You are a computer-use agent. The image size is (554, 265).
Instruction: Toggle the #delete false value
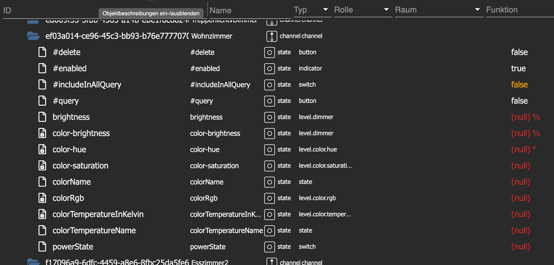click(519, 52)
